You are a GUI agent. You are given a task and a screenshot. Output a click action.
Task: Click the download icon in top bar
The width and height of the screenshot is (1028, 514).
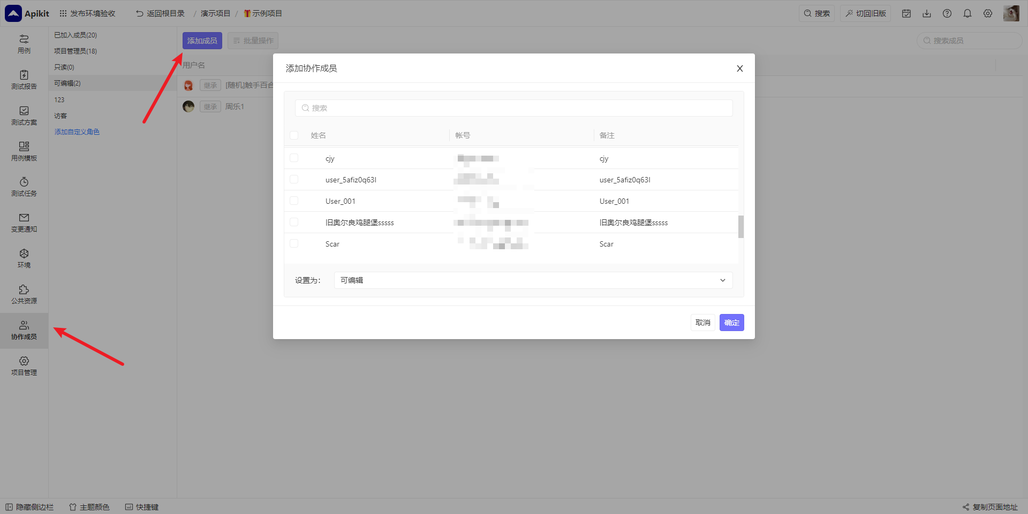pos(927,13)
